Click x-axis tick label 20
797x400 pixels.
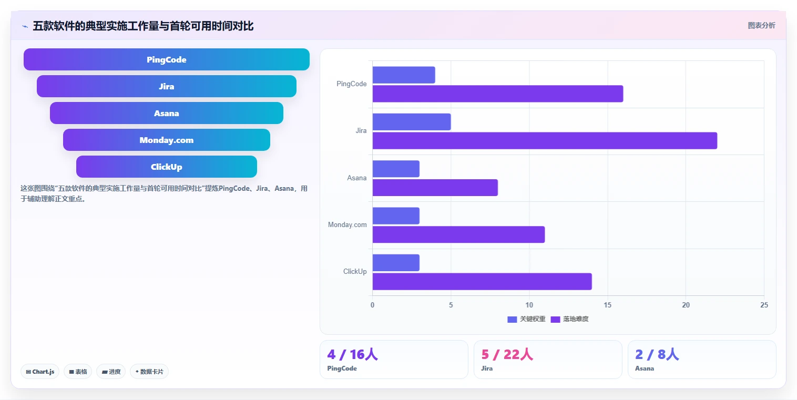[686, 305]
